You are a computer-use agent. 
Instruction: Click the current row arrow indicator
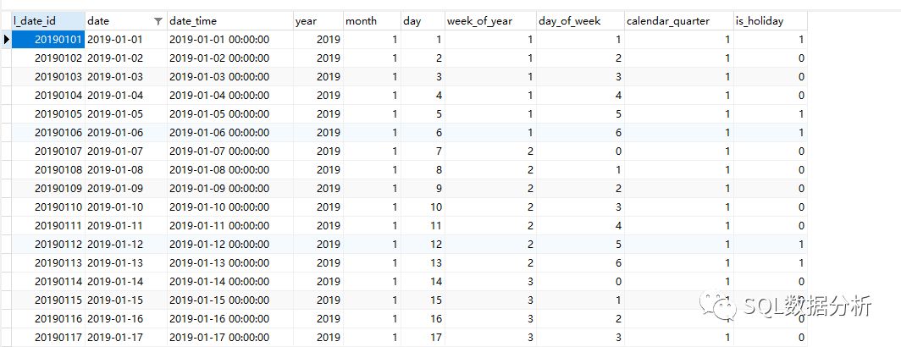(6, 39)
